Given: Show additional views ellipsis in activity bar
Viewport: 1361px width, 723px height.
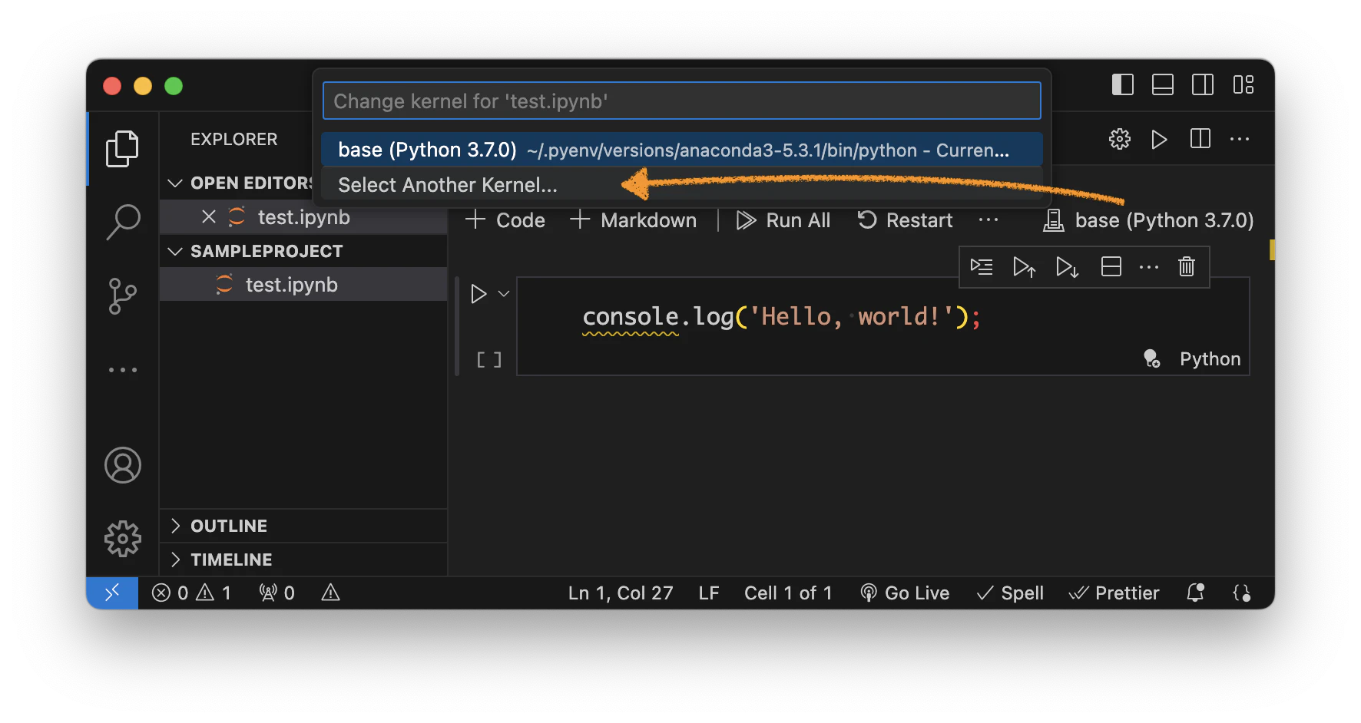Looking at the screenshot, I should tap(122, 370).
